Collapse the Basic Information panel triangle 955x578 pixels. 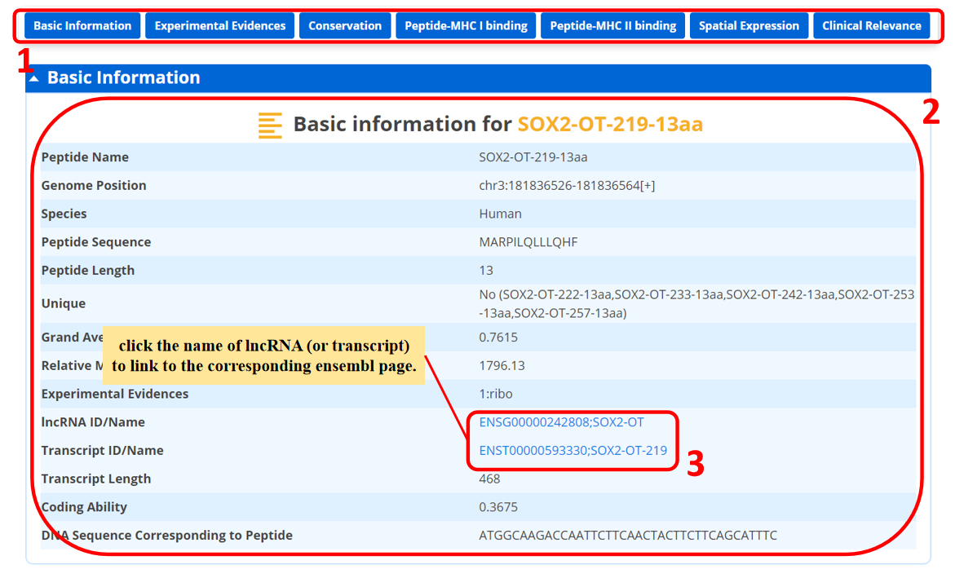coord(33,79)
